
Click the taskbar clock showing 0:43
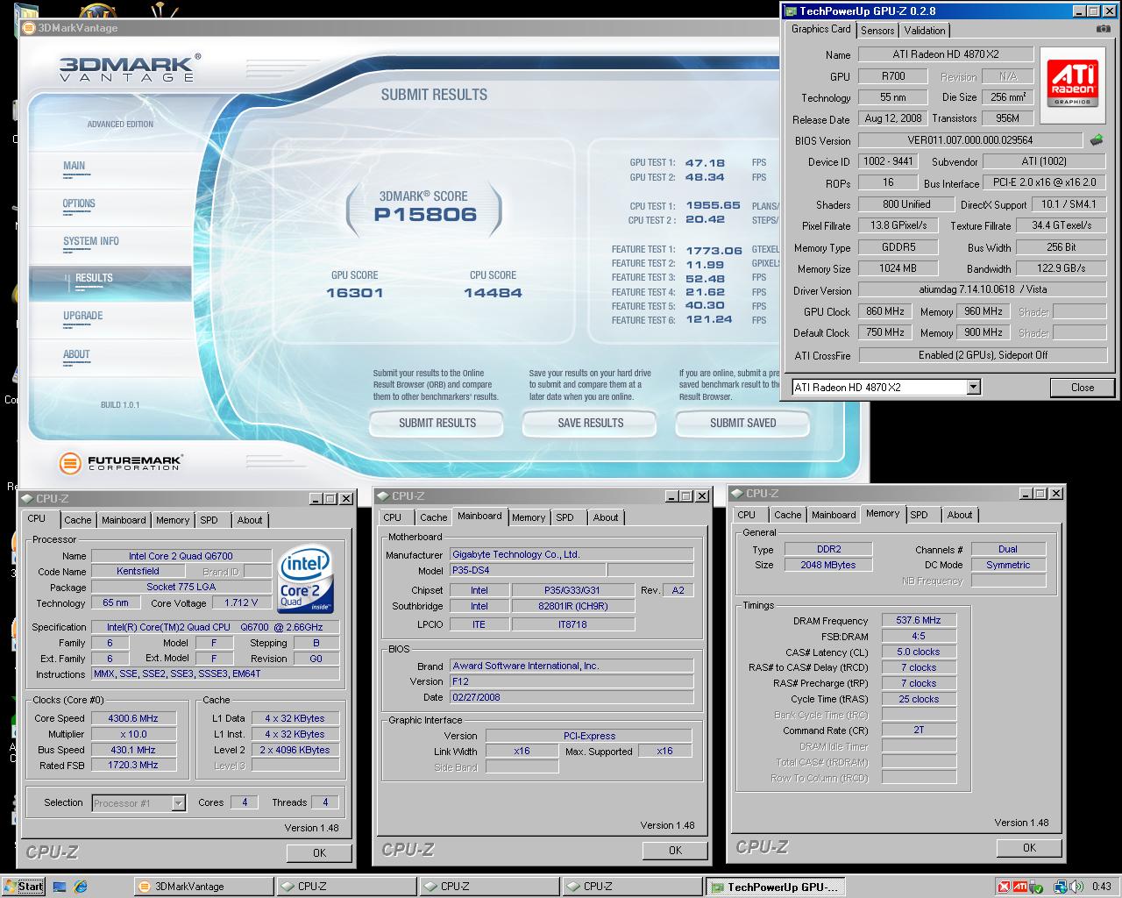pyautogui.click(x=1102, y=887)
